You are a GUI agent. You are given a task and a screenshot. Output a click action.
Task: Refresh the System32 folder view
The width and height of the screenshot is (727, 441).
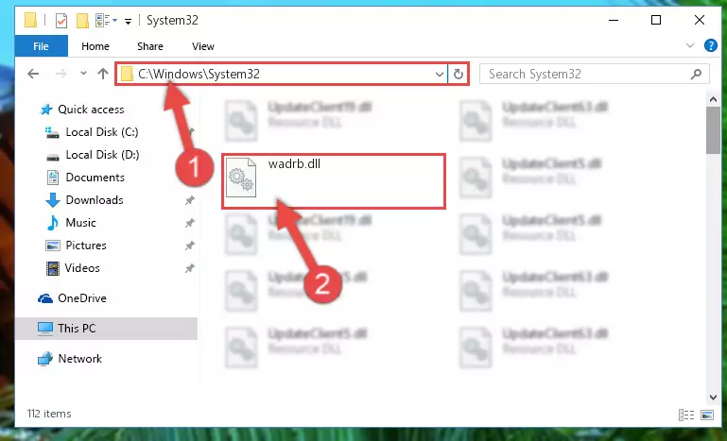[459, 74]
